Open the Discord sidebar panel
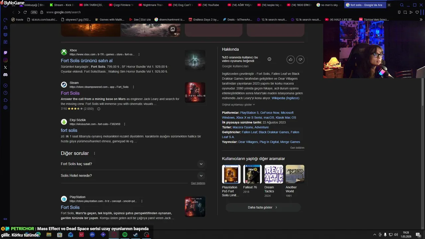Viewport: 425px width, 239px height. 5,75
